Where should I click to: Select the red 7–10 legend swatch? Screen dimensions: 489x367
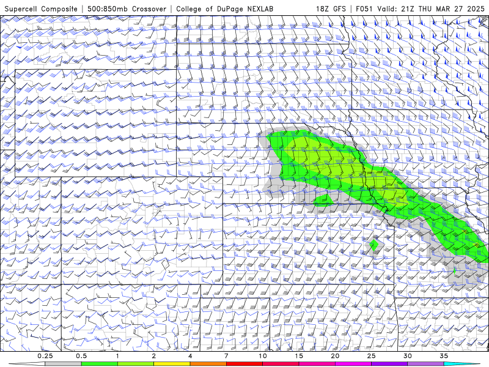tap(244, 364)
